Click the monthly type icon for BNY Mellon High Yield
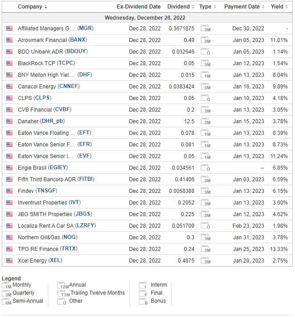The height and width of the screenshot is (317, 295). click(205, 75)
